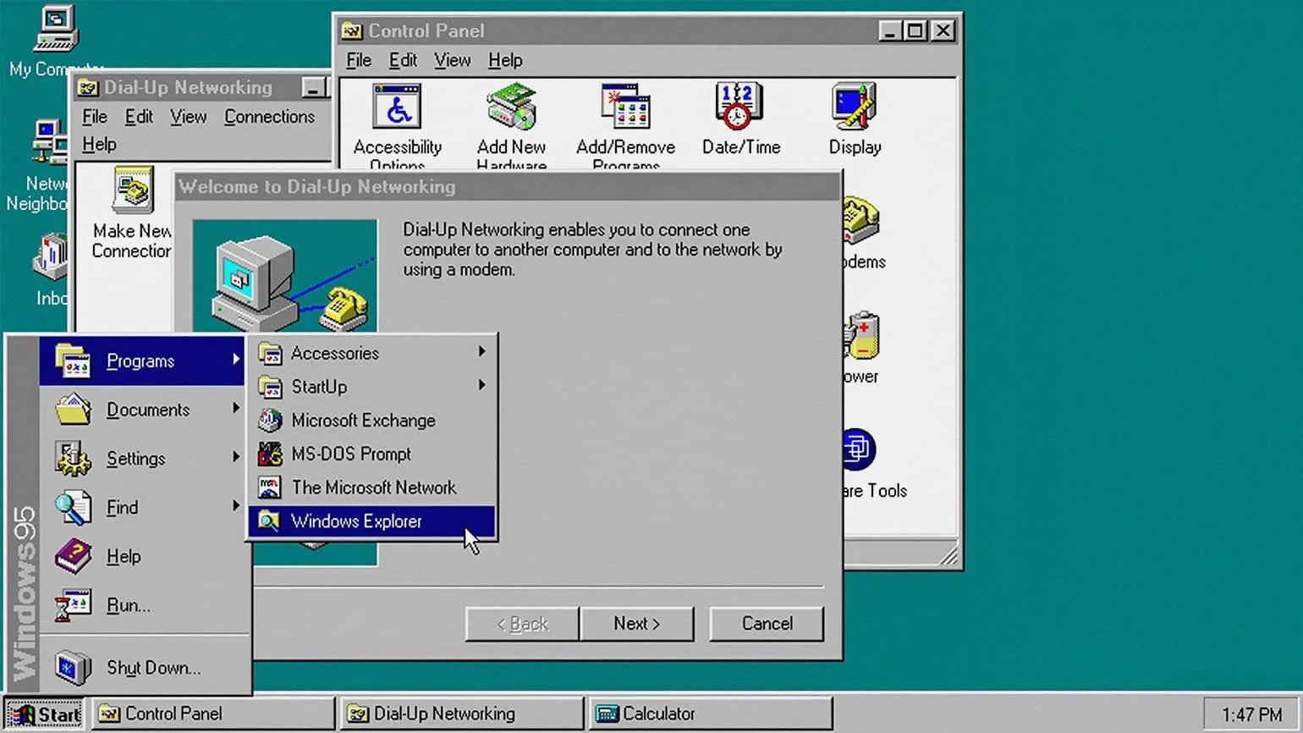Select the My Computer desktop icon
Screen dimensions: 1303x733
pyautogui.click(x=56, y=30)
